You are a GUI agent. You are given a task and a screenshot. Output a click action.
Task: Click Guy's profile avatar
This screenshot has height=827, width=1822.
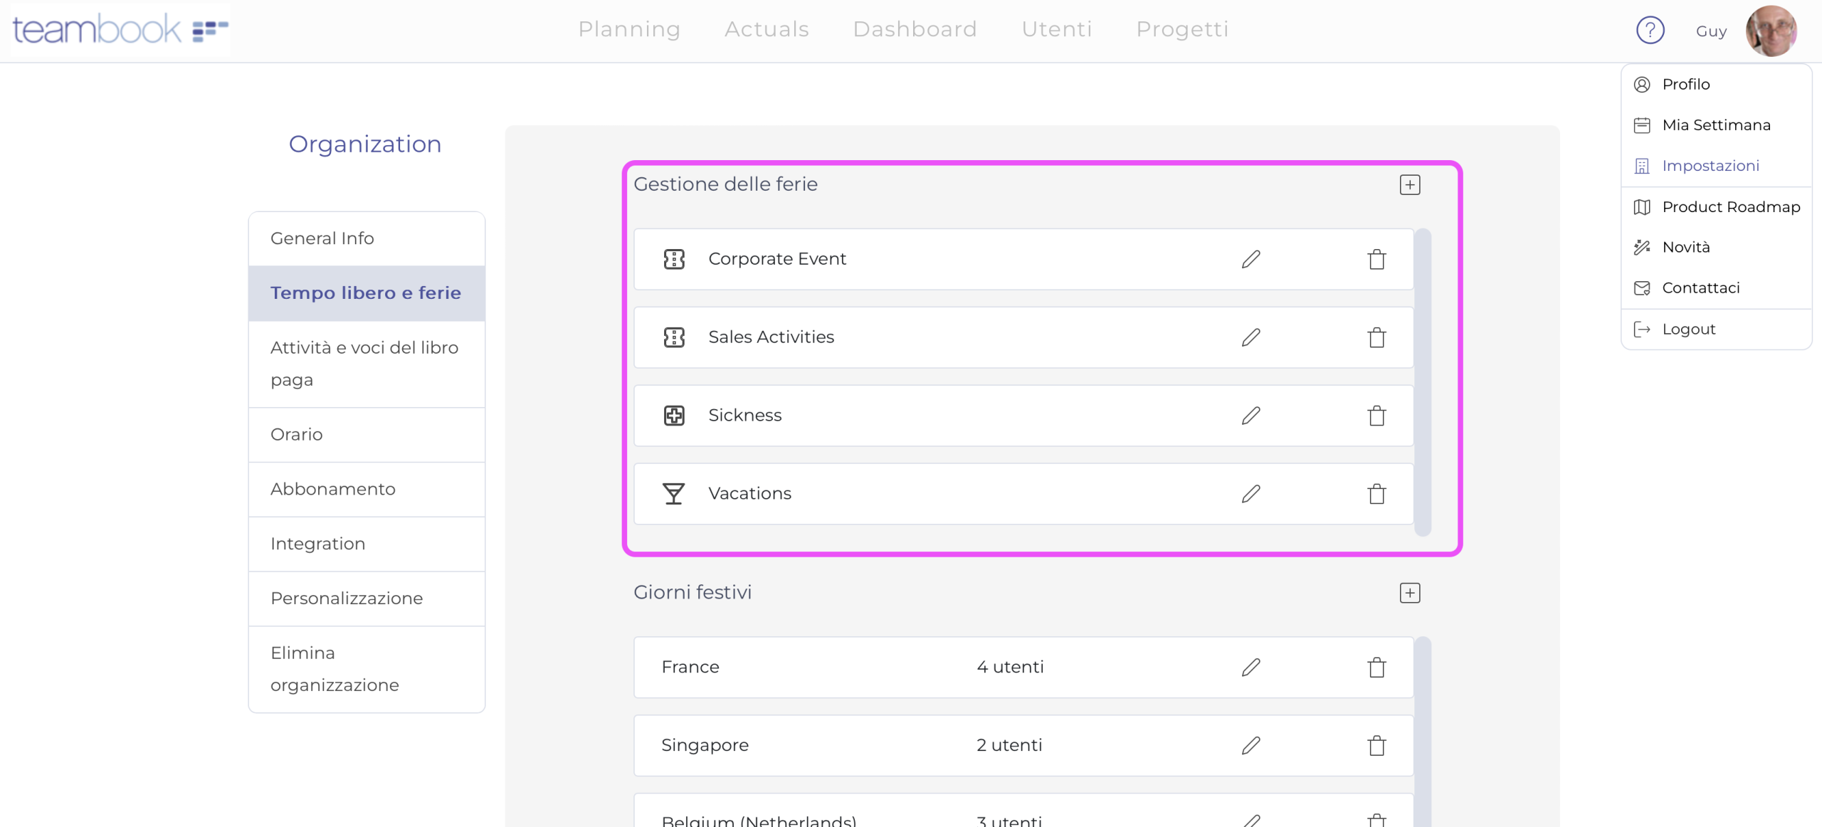pyautogui.click(x=1771, y=31)
